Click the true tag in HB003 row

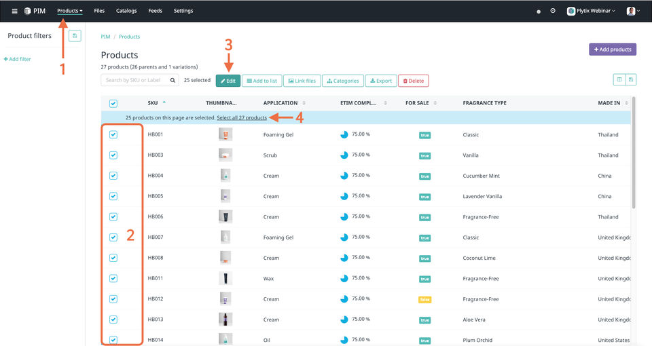pos(424,156)
